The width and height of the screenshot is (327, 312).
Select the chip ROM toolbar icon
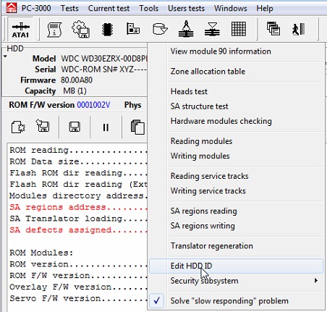pos(107,30)
